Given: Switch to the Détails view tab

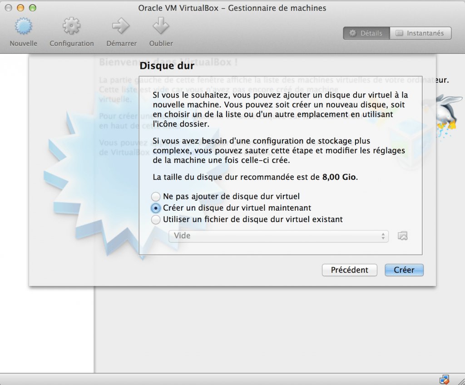Looking at the screenshot, I should (366, 33).
